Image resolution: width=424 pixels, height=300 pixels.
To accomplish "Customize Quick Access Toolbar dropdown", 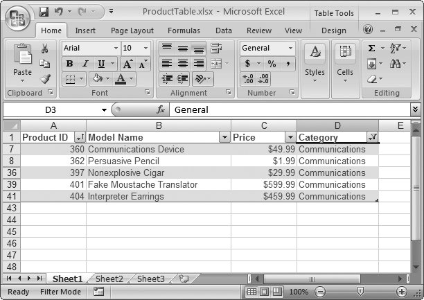I will pyautogui.click(x=111, y=12).
